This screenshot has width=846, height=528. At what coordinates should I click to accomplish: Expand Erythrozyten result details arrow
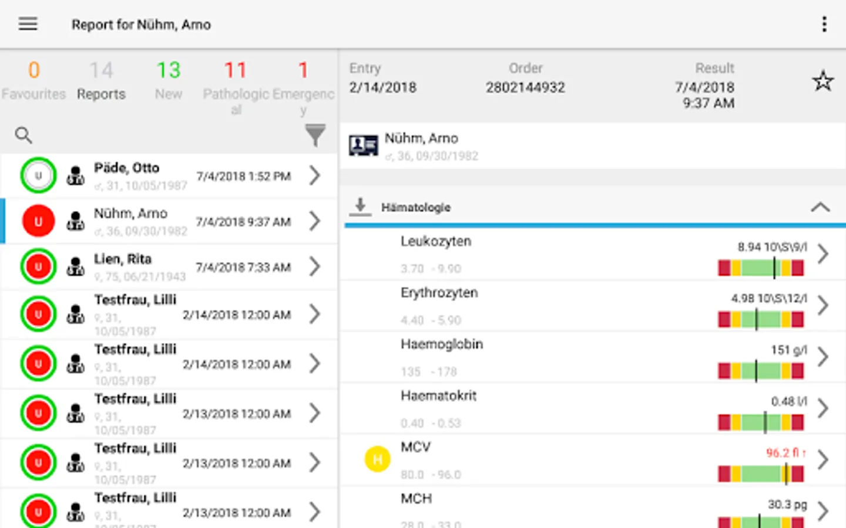click(823, 306)
